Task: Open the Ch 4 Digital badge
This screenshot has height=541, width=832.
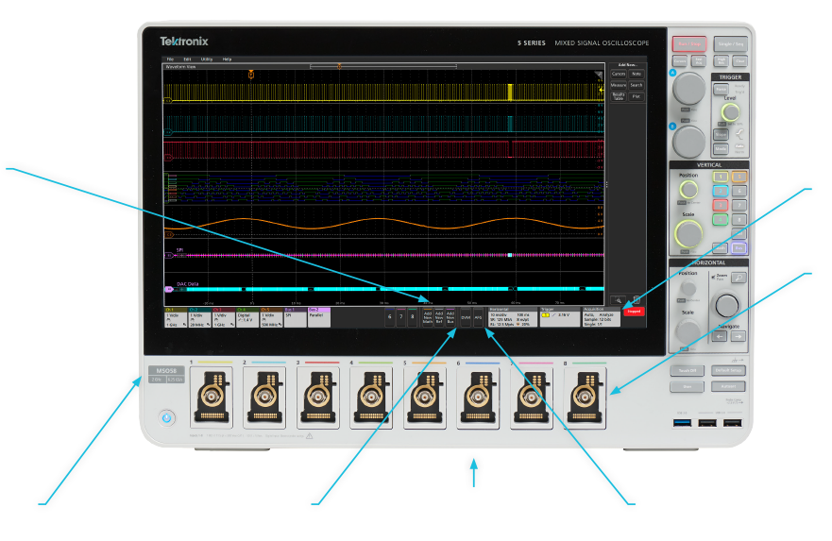Action: coord(247,317)
